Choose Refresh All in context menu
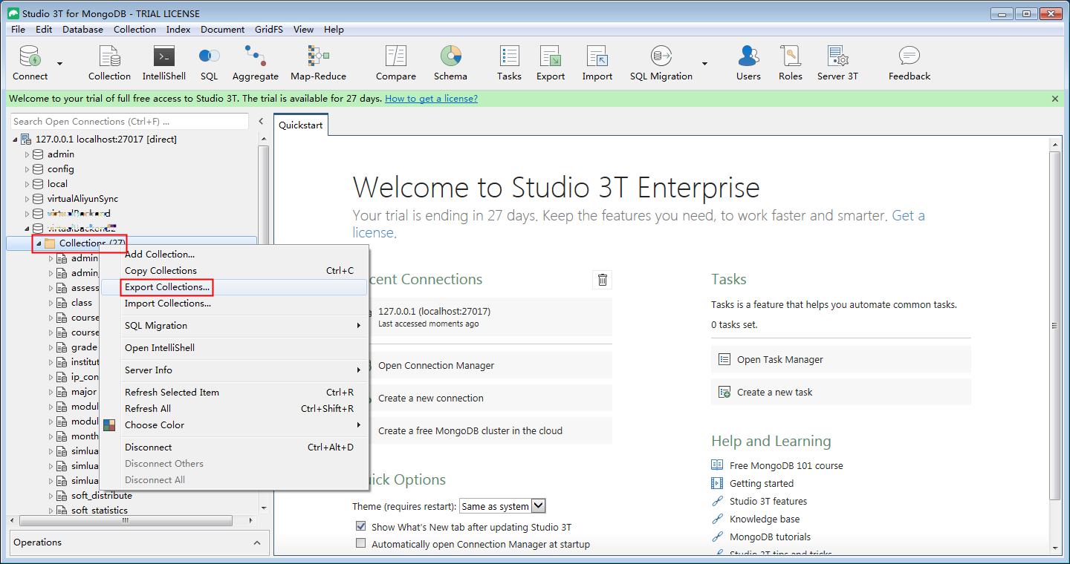Screen dimensions: 1070x564 point(234,409)
